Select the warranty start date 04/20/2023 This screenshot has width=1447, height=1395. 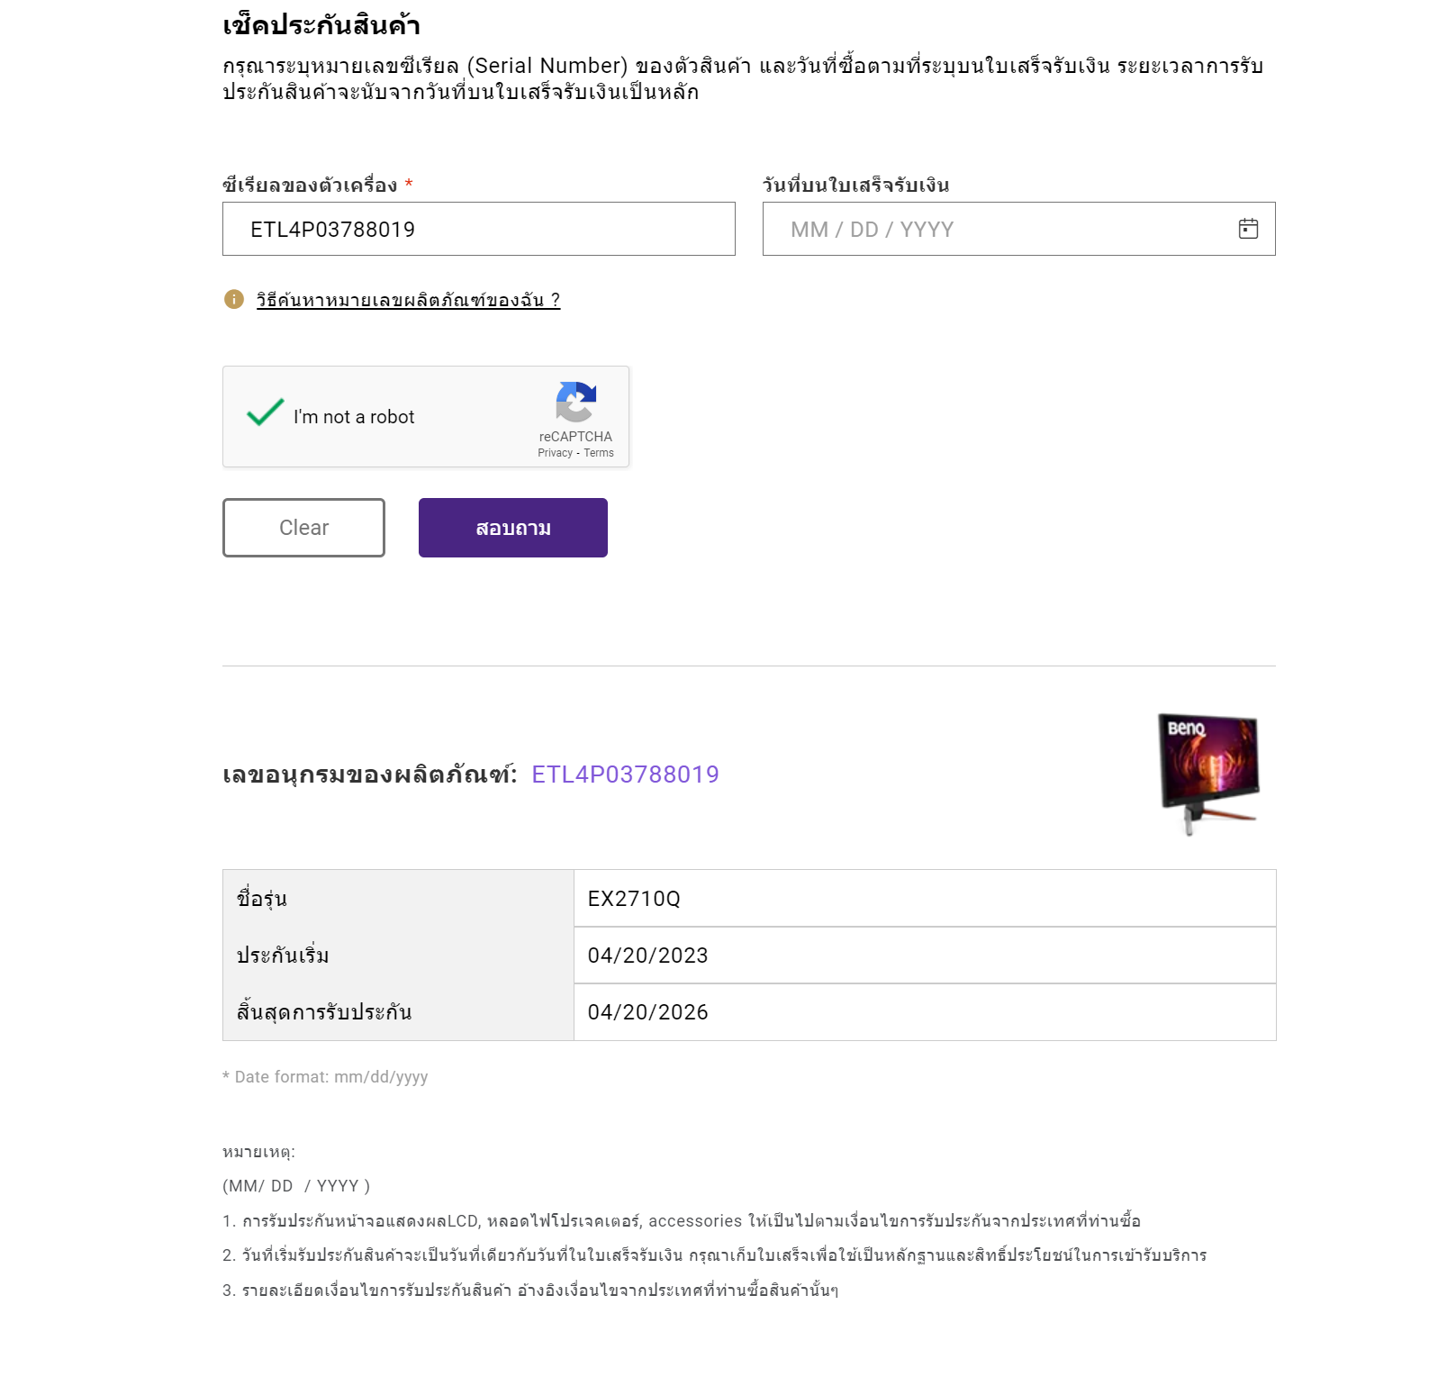point(925,956)
